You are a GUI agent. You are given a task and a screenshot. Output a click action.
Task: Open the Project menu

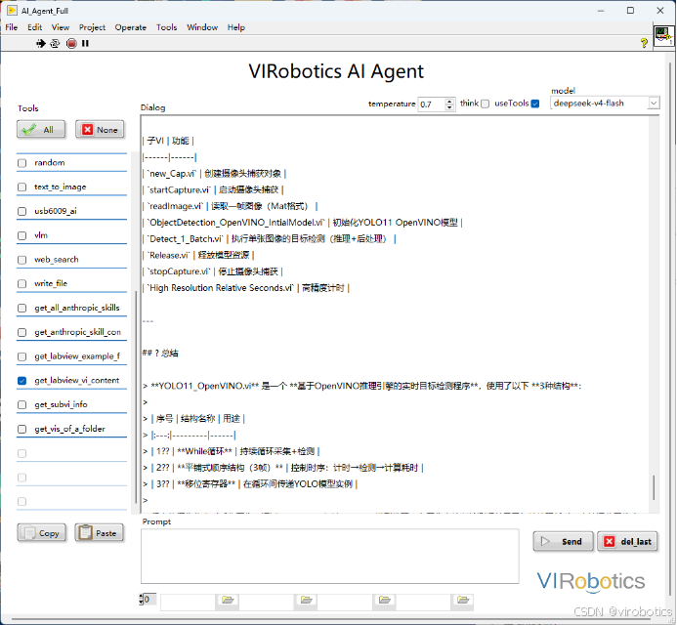coord(92,27)
